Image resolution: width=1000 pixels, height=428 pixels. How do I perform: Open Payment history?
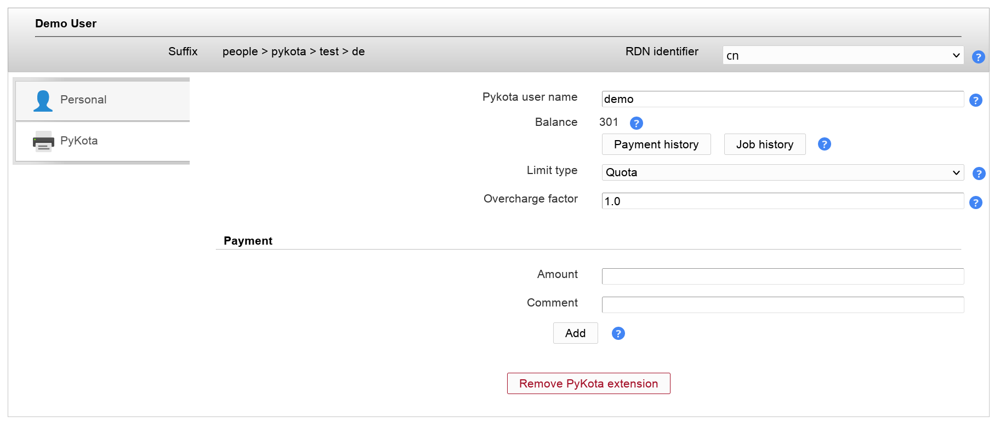click(x=656, y=144)
